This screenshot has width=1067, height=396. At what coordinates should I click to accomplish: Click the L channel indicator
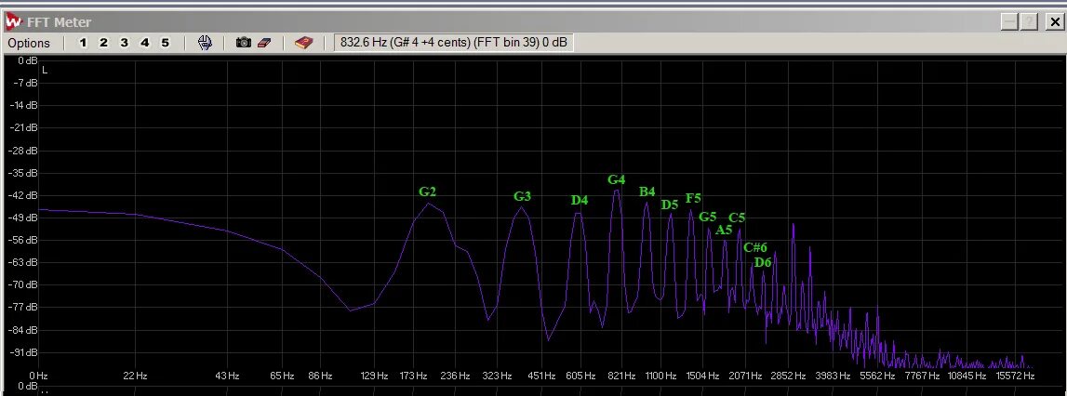tap(45, 70)
